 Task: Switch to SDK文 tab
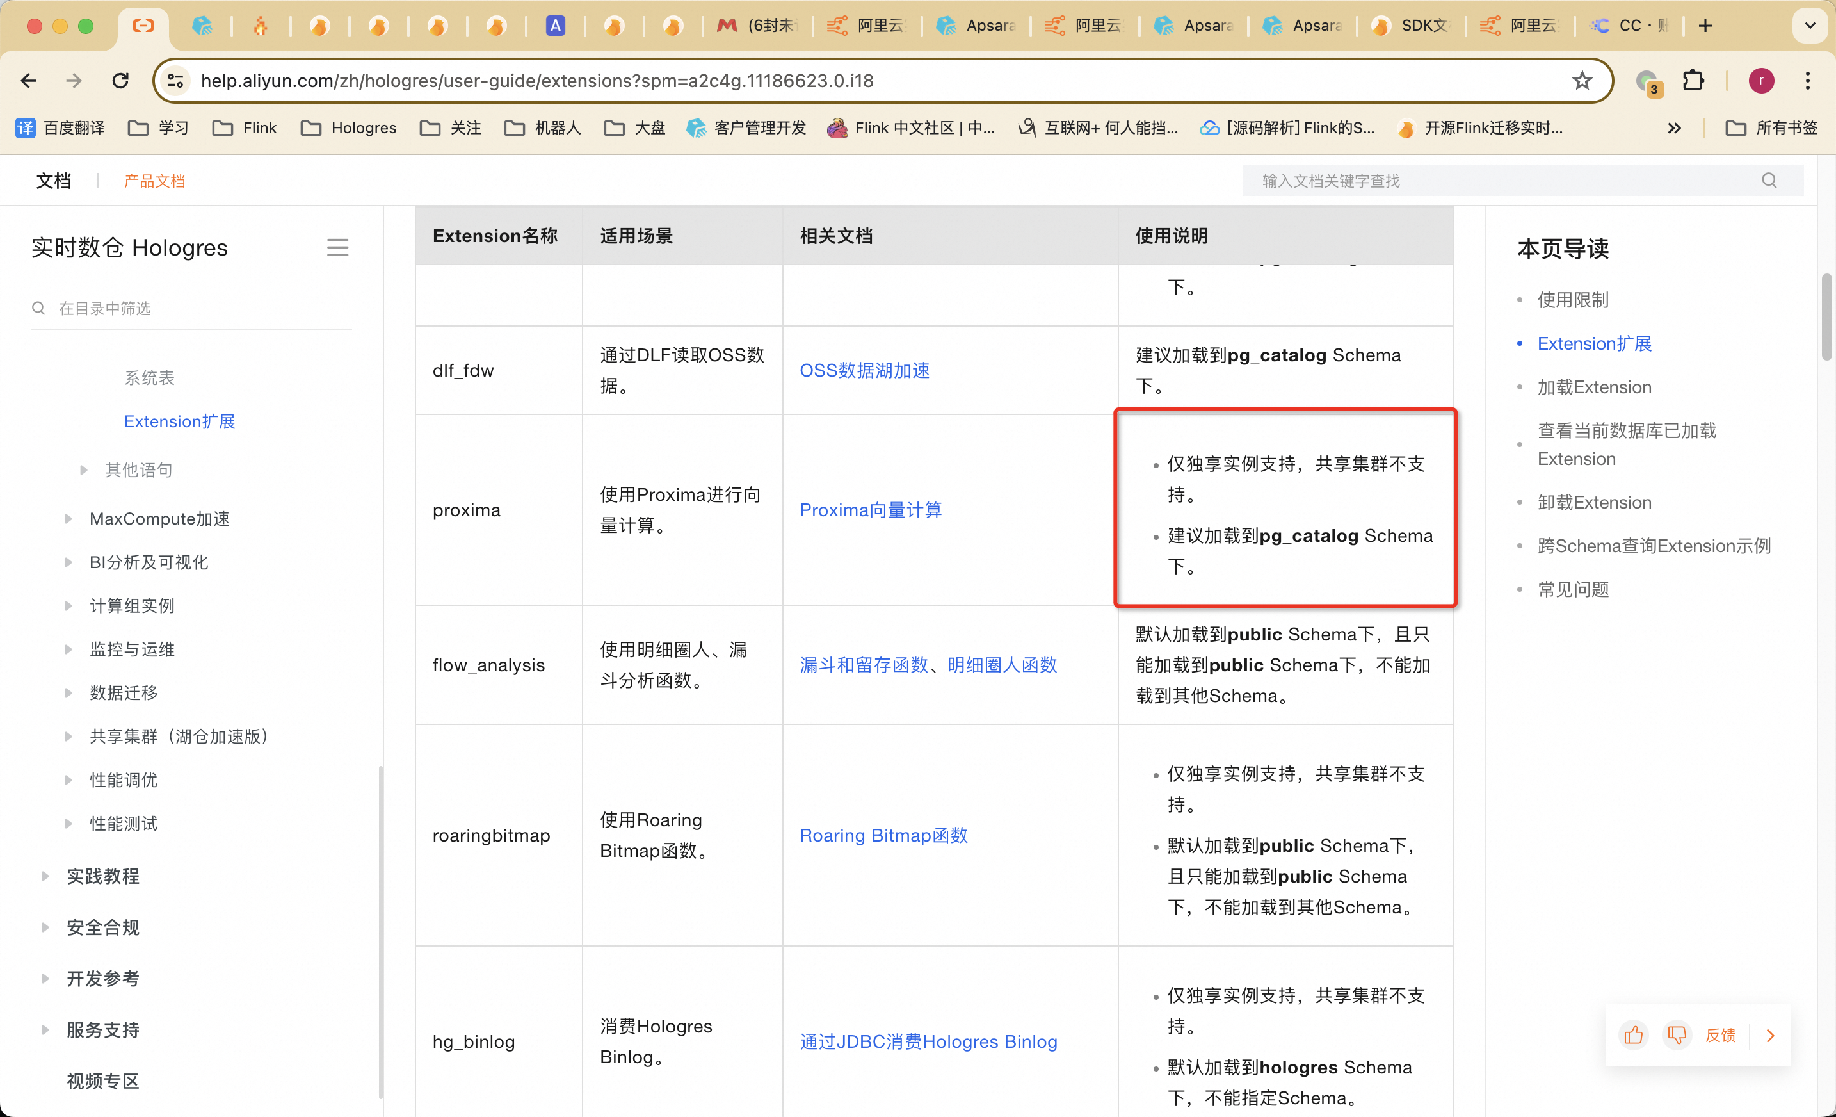pos(1410,26)
